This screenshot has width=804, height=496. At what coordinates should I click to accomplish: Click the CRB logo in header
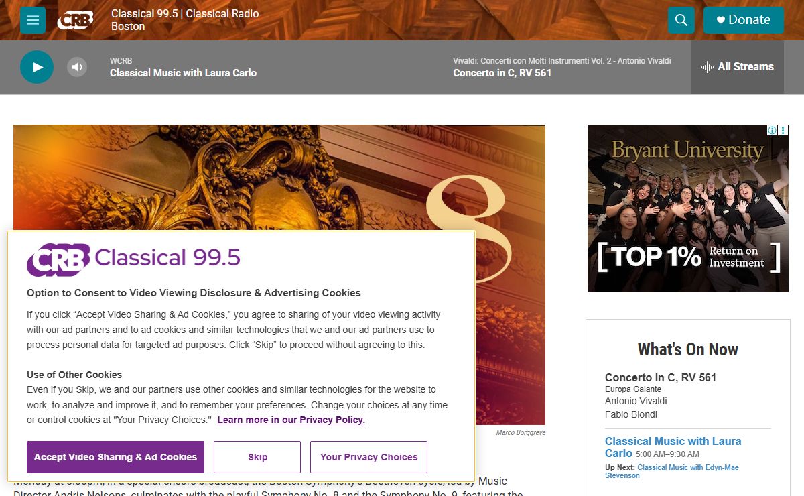[x=74, y=20]
